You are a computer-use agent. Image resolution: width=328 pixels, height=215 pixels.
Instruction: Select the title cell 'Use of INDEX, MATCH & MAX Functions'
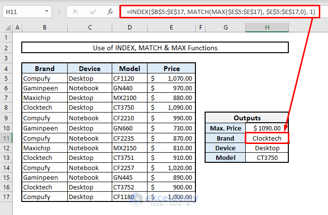tap(155, 48)
